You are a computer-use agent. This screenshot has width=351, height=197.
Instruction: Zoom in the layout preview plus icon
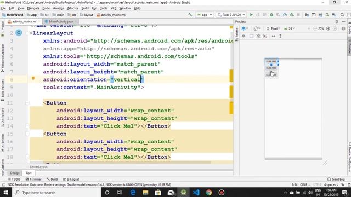(328, 28)
